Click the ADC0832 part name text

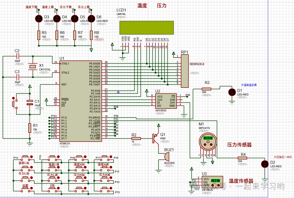[161, 110]
